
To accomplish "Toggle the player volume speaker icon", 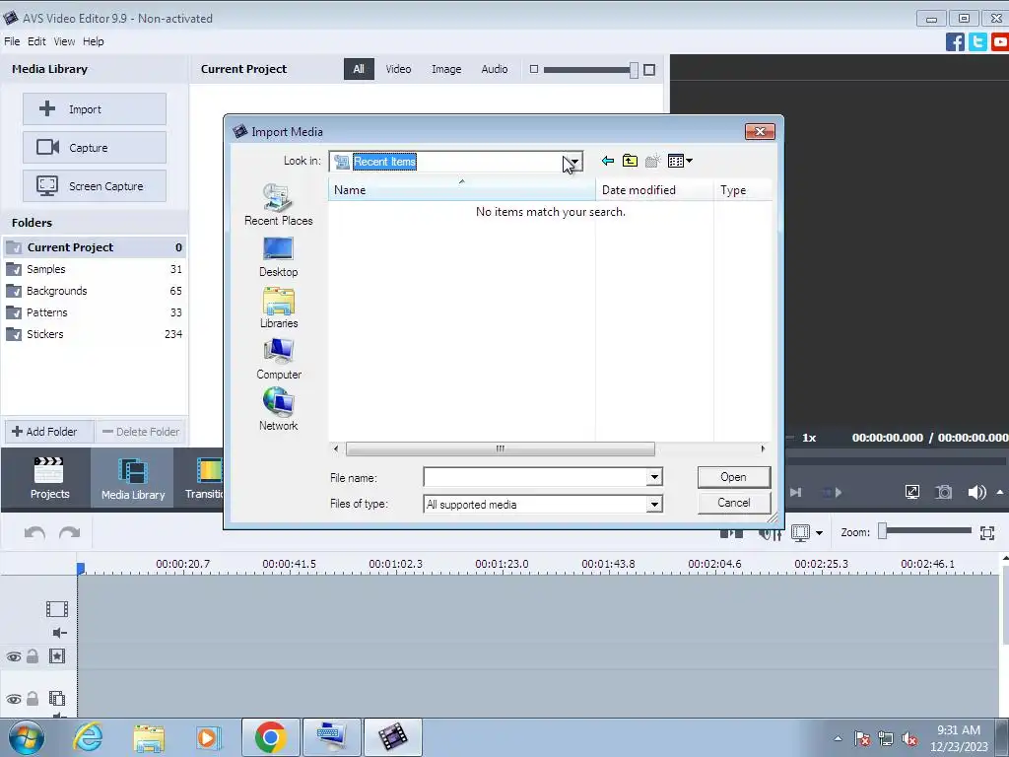I will tap(976, 493).
